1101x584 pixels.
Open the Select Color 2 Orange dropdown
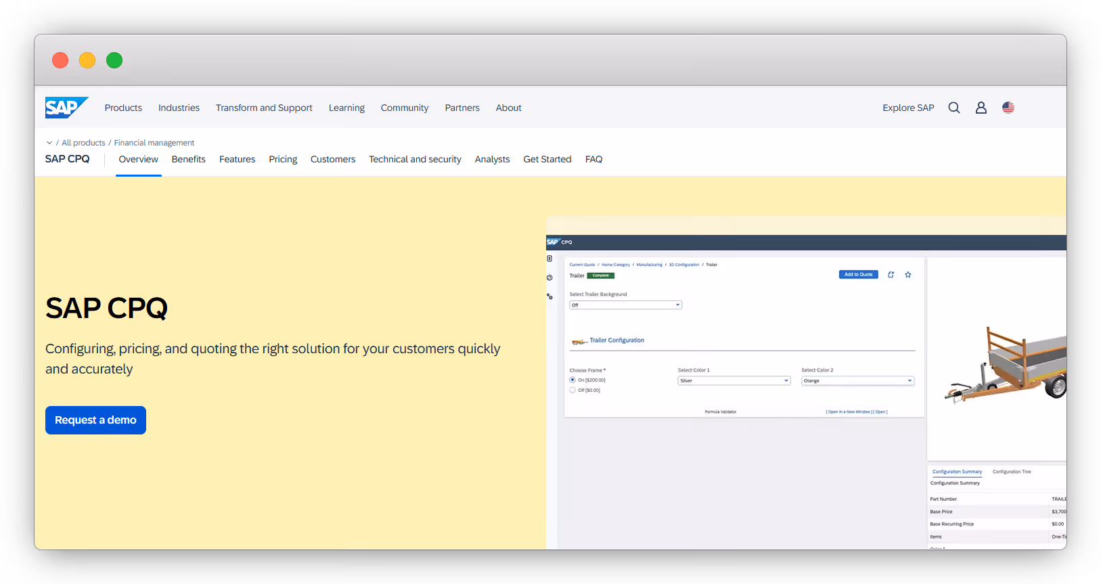[x=858, y=381]
